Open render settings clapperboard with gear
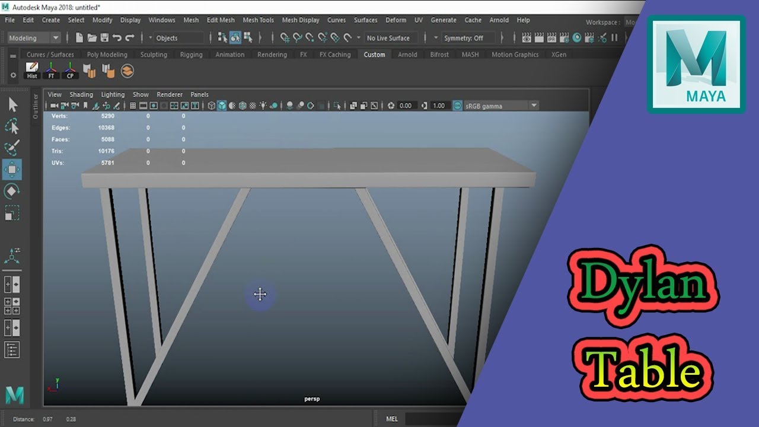The width and height of the screenshot is (759, 427). coord(565,38)
